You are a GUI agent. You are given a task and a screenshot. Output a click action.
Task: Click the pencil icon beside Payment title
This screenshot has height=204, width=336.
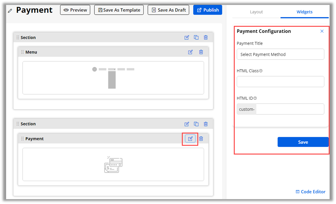click(10, 11)
